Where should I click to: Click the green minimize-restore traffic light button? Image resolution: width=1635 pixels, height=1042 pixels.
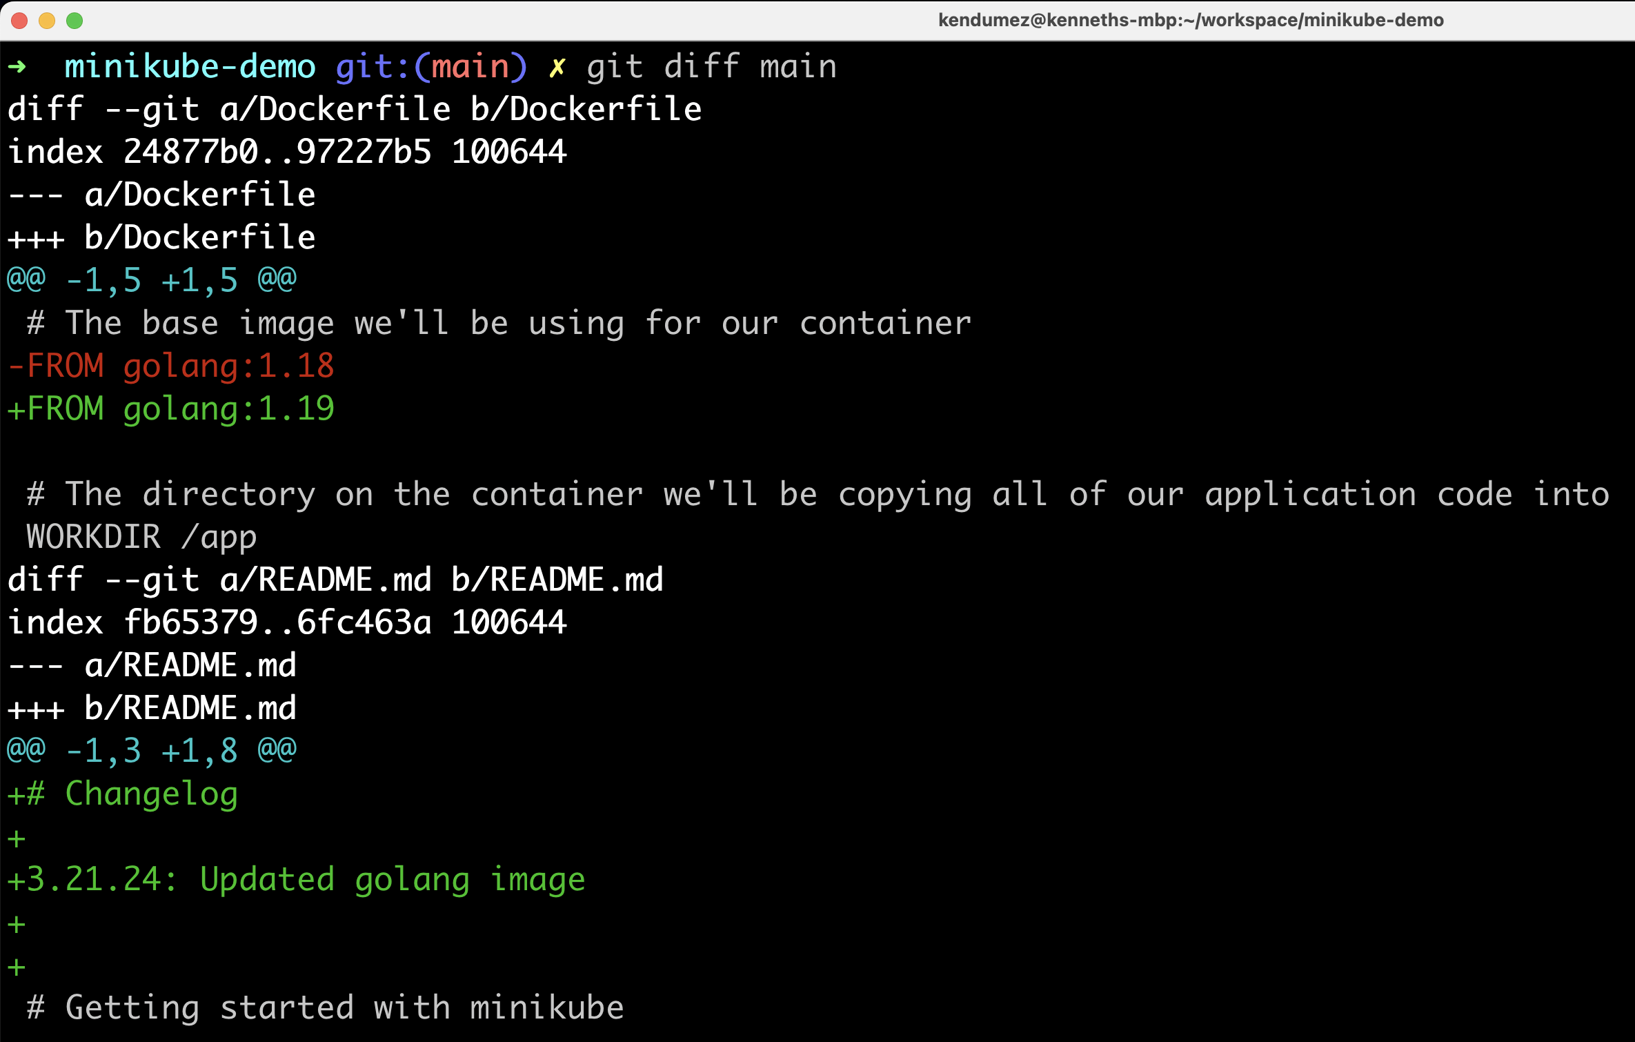point(75,21)
